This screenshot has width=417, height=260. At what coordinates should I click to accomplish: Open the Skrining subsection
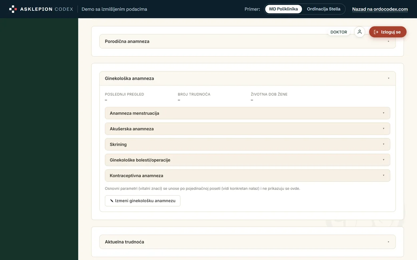tap(247, 145)
